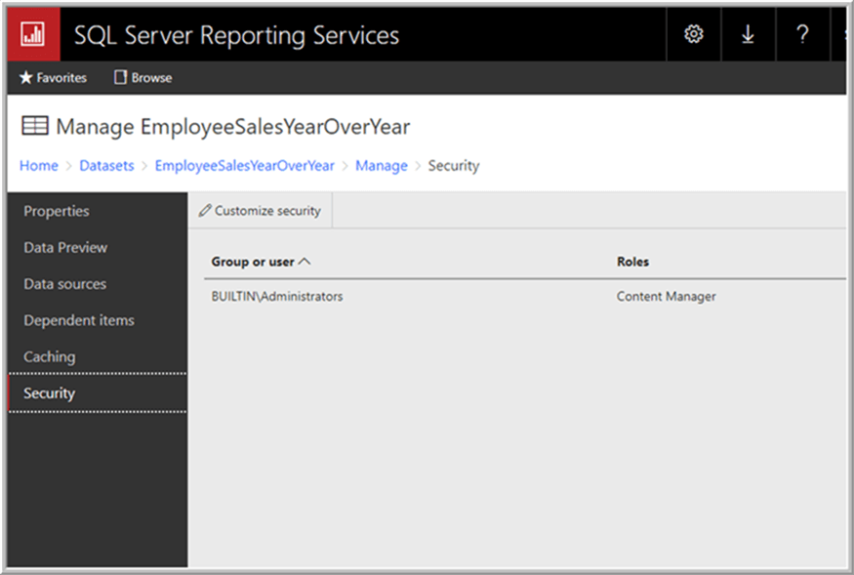This screenshot has height=575, width=854.
Task: Click the Roles column header
Action: pyautogui.click(x=632, y=262)
